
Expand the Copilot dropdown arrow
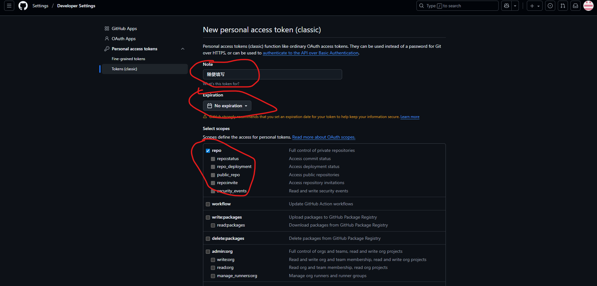pyautogui.click(x=515, y=6)
